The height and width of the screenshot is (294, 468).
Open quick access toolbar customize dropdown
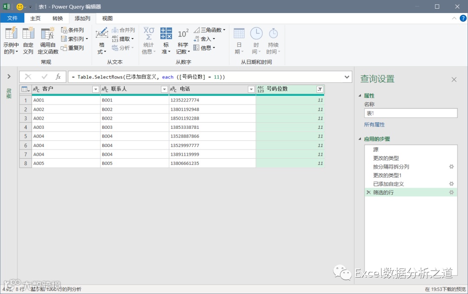pyautogui.click(x=30, y=7)
